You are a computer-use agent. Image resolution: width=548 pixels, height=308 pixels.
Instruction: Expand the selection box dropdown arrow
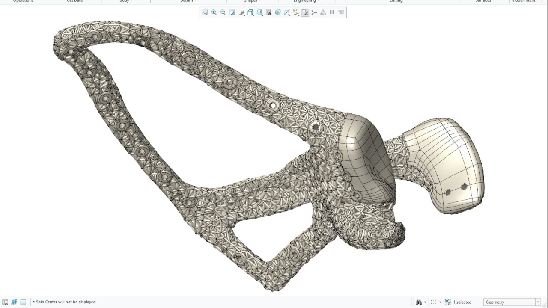(440, 302)
